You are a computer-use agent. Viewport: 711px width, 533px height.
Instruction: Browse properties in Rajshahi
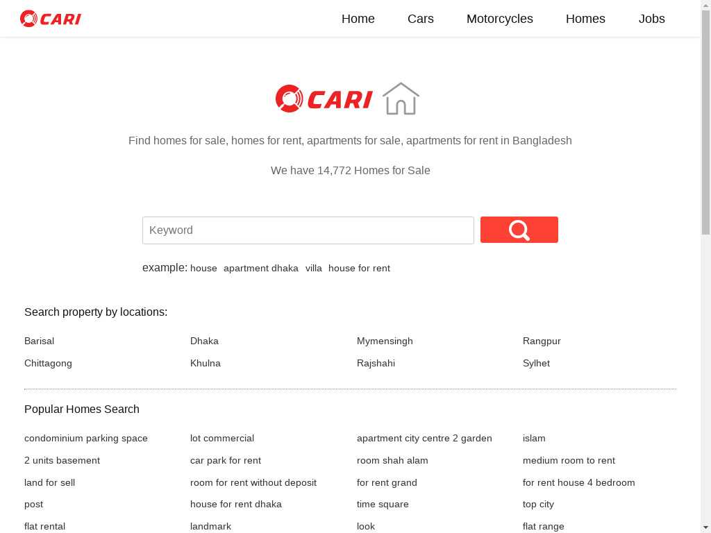click(x=376, y=363)
